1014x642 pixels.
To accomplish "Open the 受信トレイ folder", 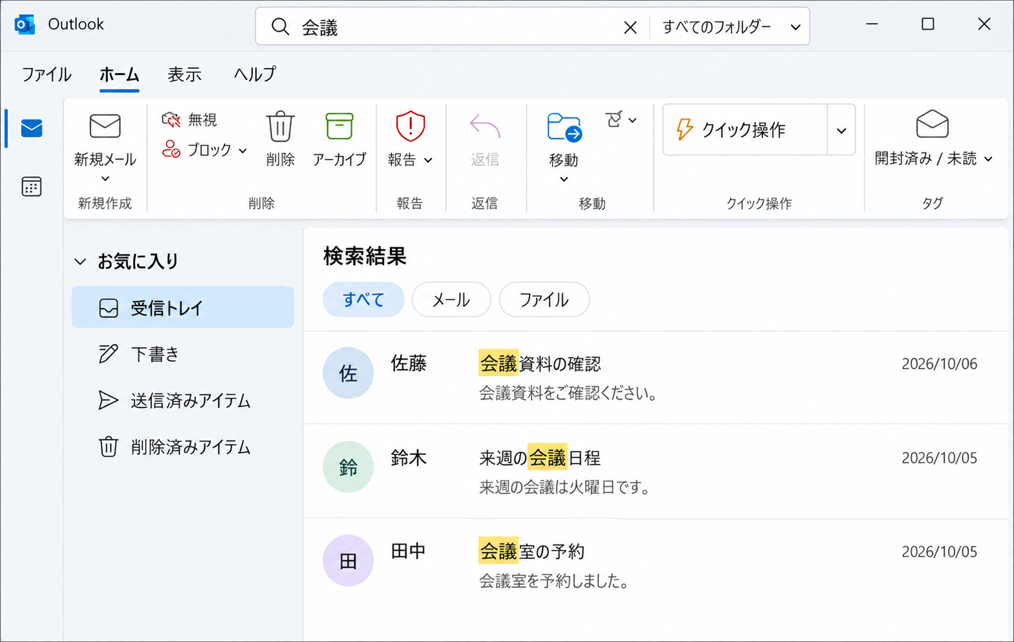I will (x=183, y=307).
